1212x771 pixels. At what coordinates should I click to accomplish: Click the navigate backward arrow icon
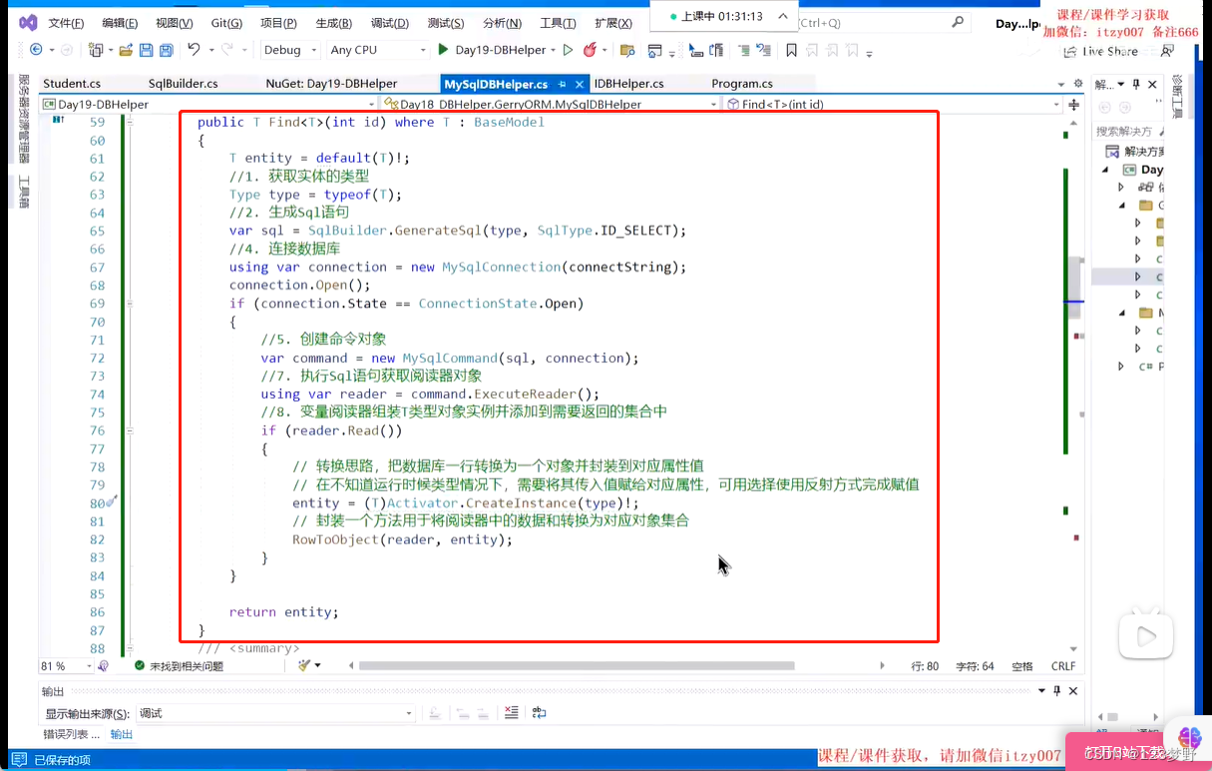point(36,49)
